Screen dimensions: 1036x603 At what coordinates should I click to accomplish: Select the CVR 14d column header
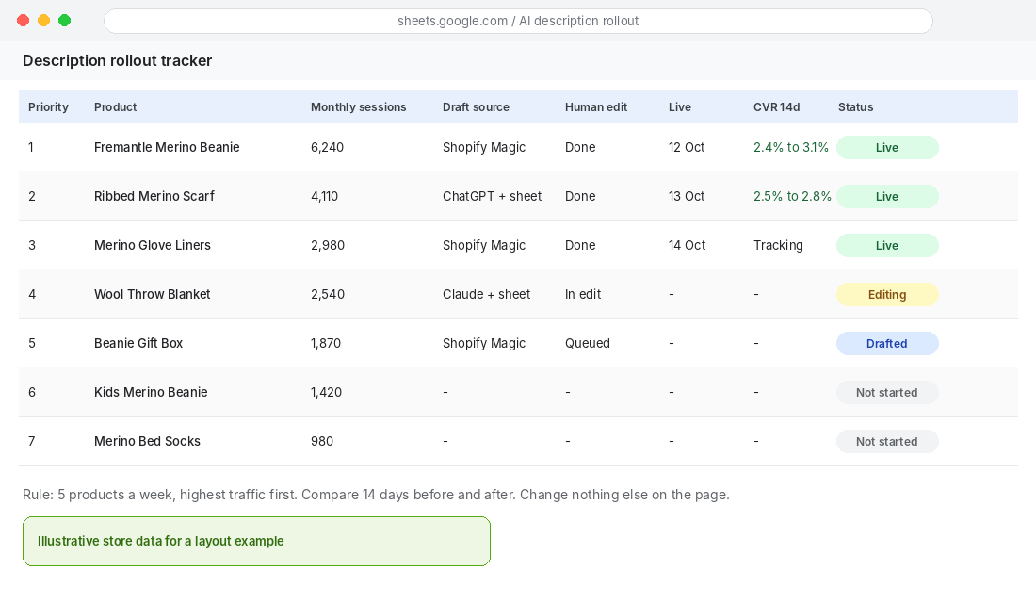pos(776,107)
